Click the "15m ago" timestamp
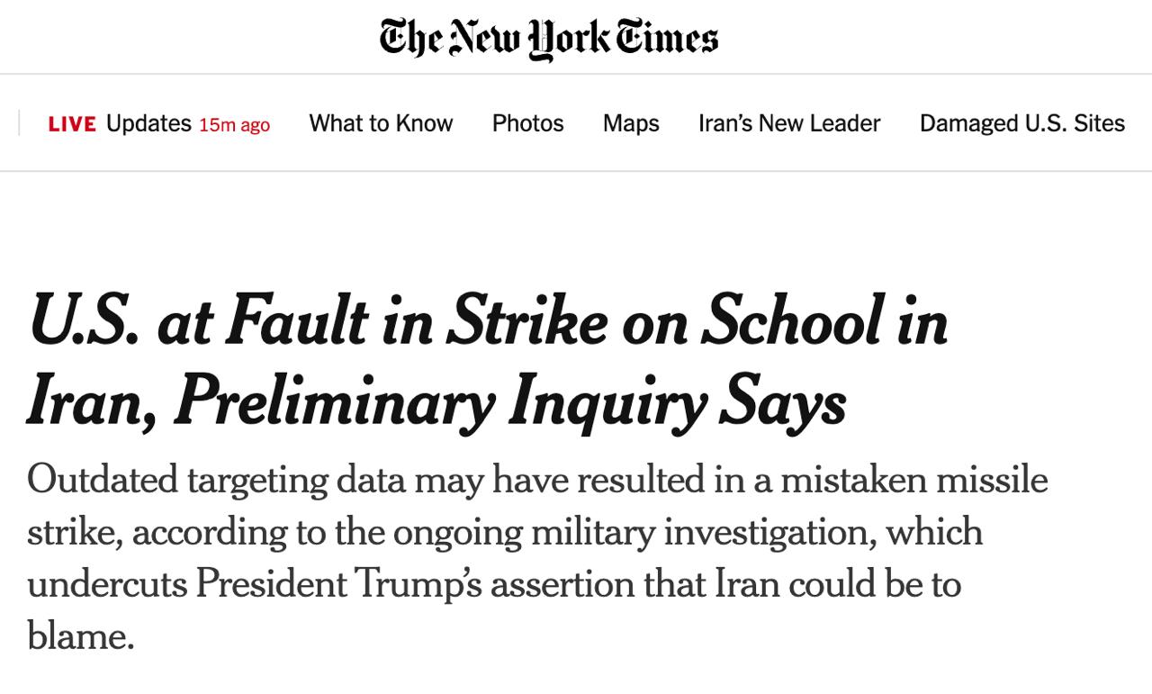Screen dimensions: 1152x694 [x=234, y=125]
